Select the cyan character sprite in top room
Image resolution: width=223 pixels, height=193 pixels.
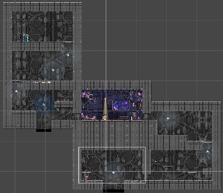26,38
